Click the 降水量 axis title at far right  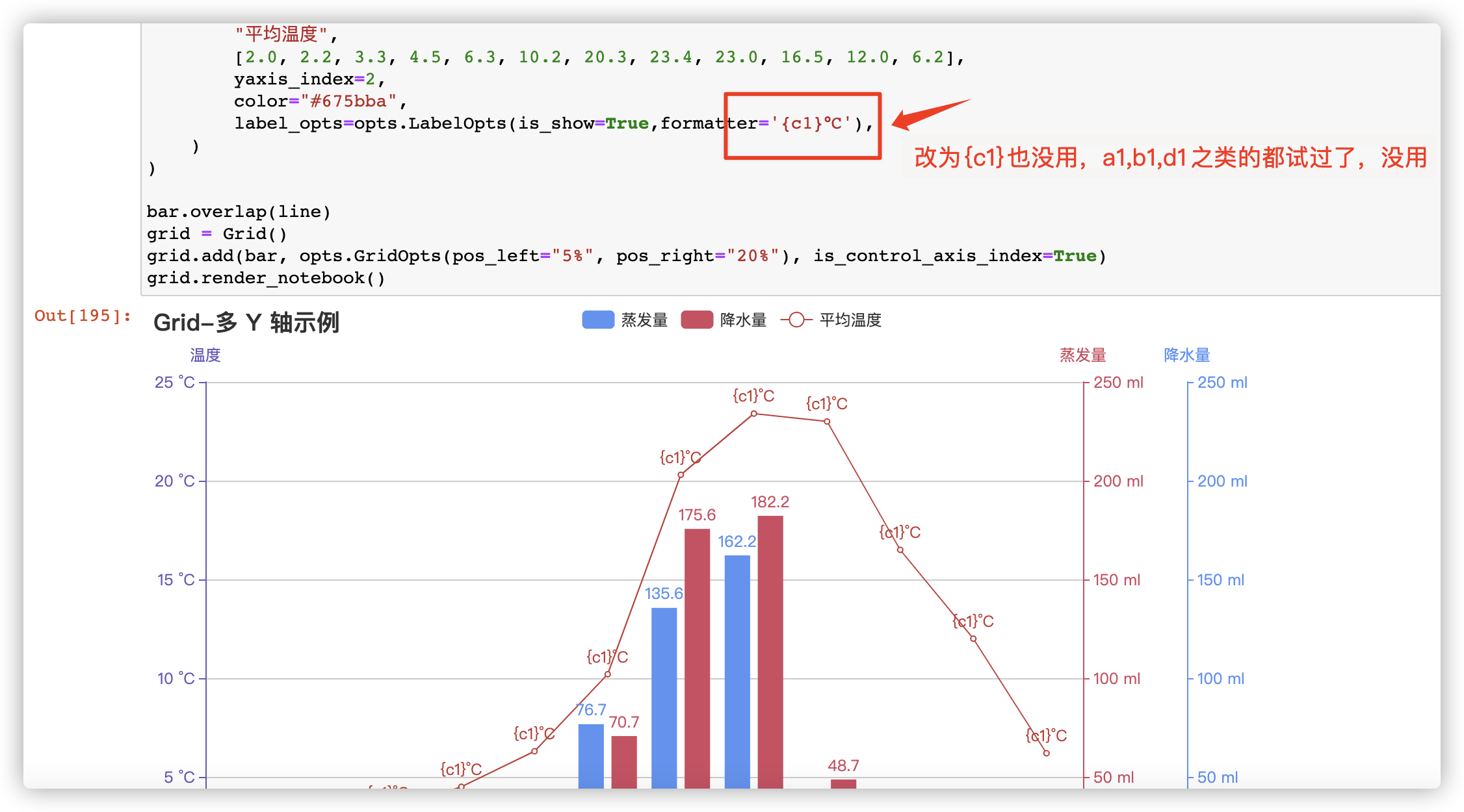click(x=1186, y=355)
